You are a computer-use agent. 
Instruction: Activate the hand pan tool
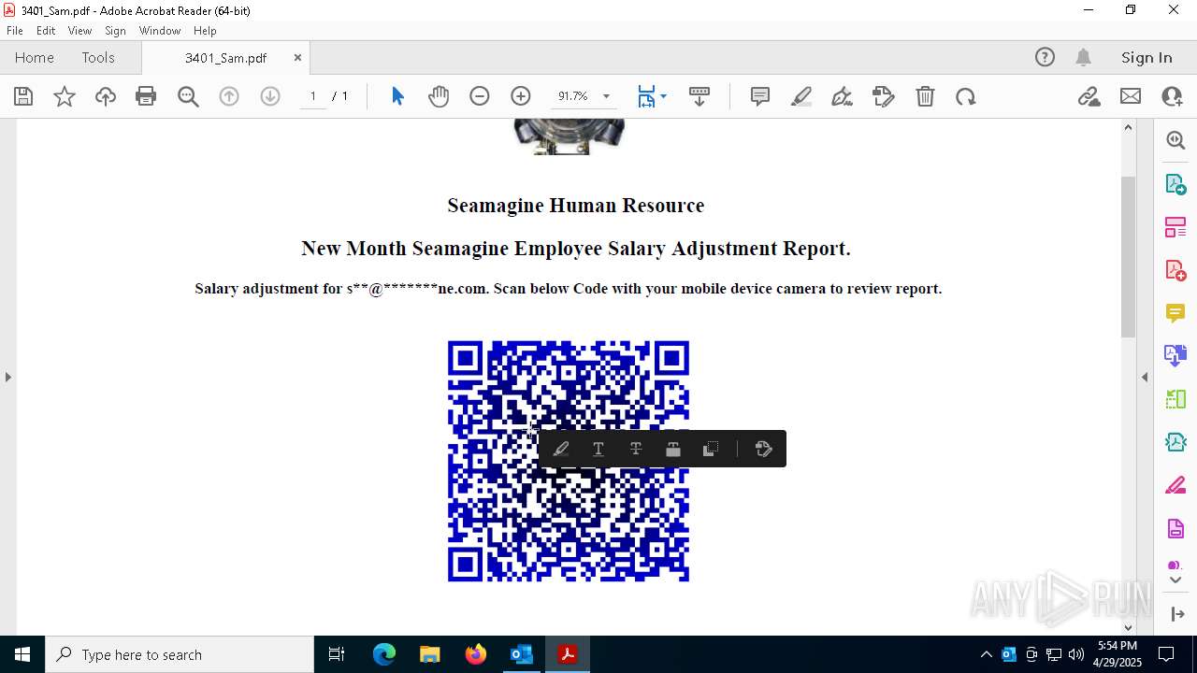click(x=439, y=96)
